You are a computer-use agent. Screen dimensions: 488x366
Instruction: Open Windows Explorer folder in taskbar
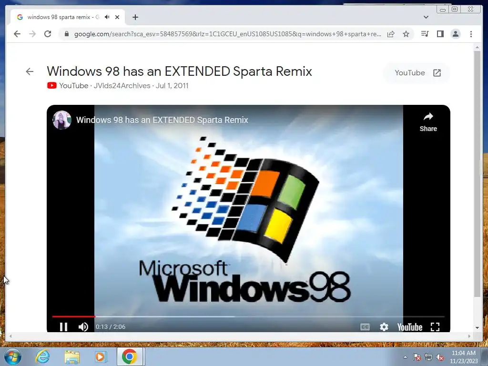tap(72, 356)
